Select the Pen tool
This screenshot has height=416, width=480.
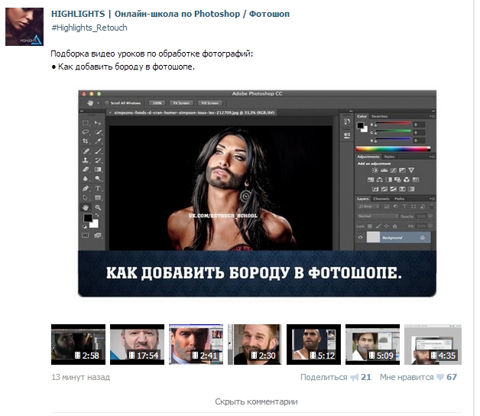click(x=85, y=188)
